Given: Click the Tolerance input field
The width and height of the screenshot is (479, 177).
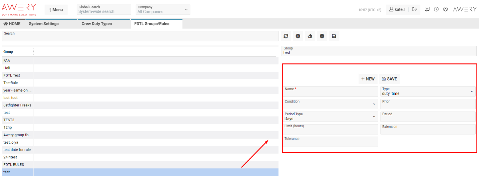Looking at the screenshot, I should point(331,142).
